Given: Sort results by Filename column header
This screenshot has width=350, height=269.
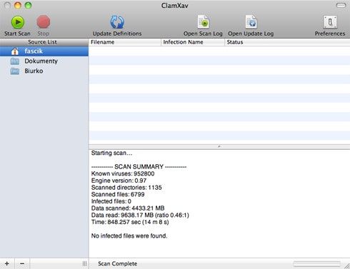Looking at the screenshot, I should (x=125, y=42).
